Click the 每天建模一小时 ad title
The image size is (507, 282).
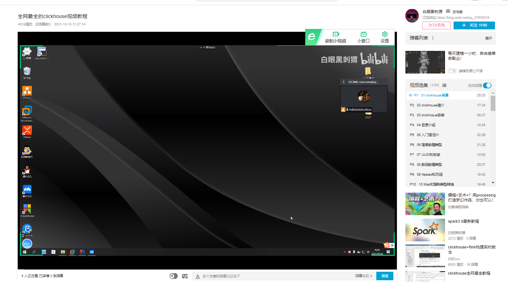(472, 56)
